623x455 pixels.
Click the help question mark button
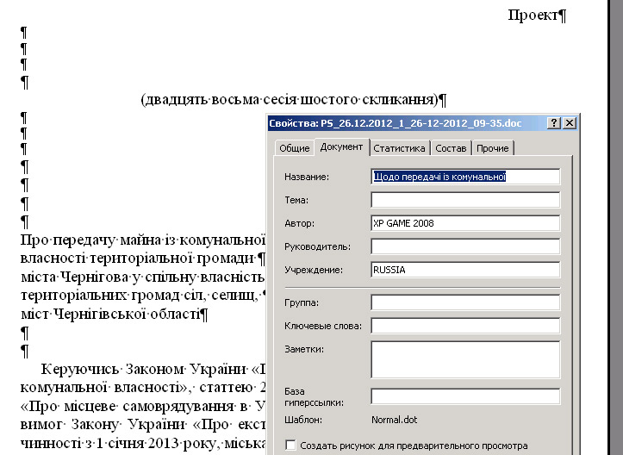click(554, 123)
